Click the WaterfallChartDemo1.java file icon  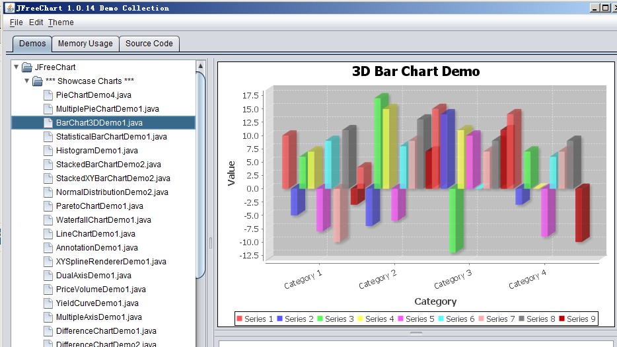tap(48, 220)
